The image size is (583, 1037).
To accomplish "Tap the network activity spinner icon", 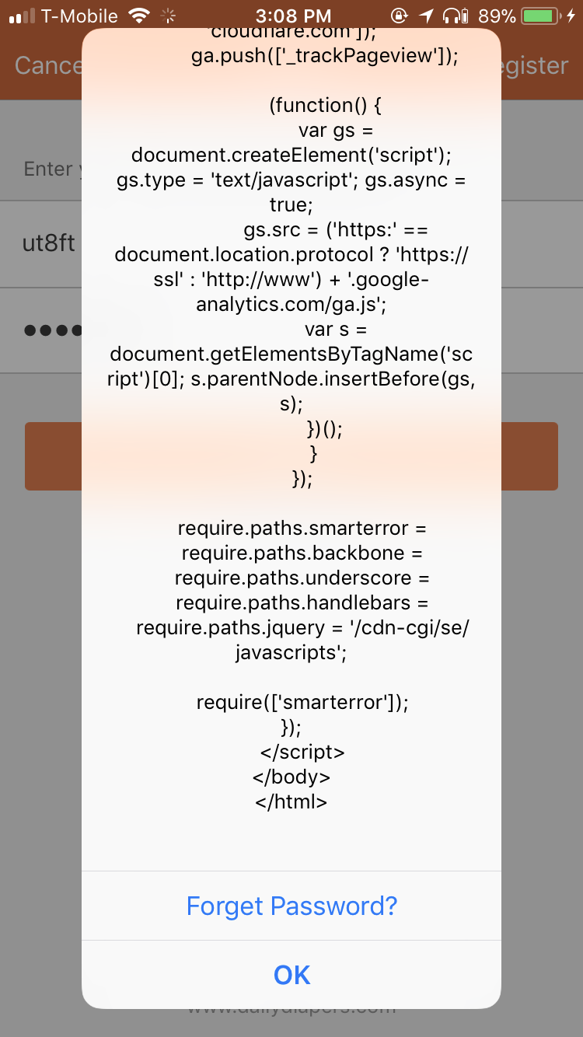I will (x=169, y=16).
